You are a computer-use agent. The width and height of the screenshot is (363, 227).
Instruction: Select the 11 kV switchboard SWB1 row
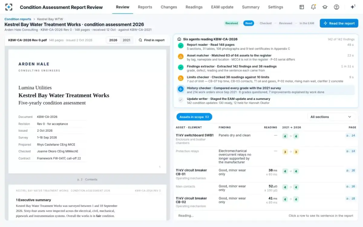(x=266, y=139)
